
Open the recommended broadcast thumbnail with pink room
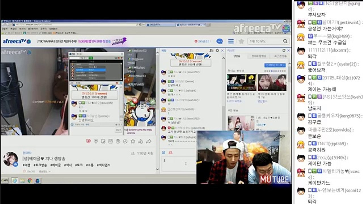pos(241,123)
